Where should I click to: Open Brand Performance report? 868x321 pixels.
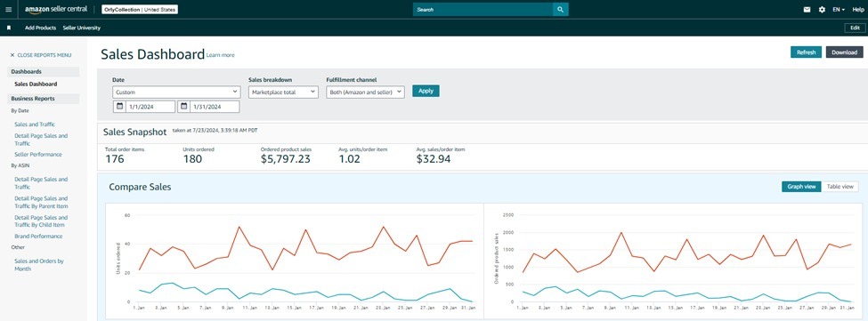pos(38,236)
